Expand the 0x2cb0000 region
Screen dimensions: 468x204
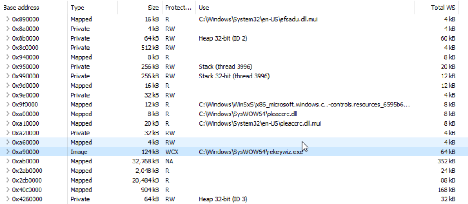(8, 180)
